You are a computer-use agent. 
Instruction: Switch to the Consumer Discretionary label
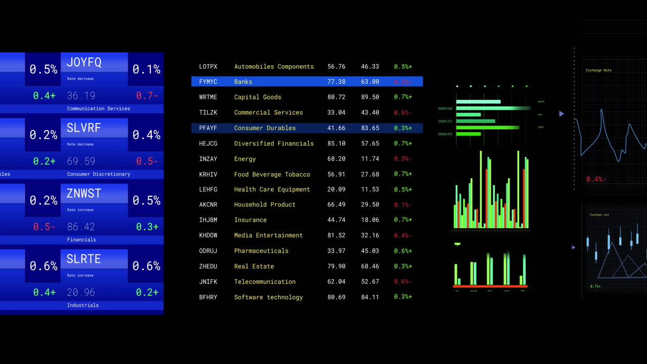tap(99, 174)
